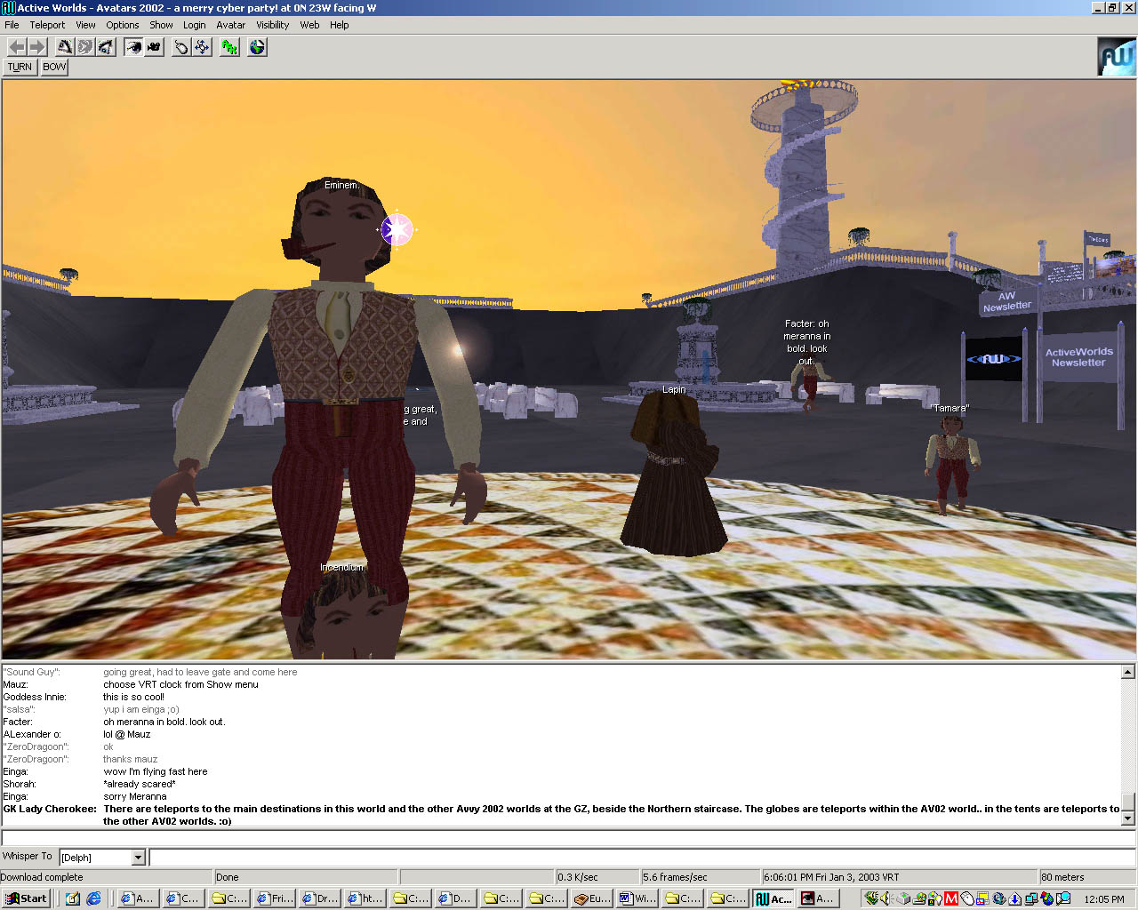Click the Look Down icon
Image resolution: width=1138 pixels, height=910 pixels.
tap(106, 47)
